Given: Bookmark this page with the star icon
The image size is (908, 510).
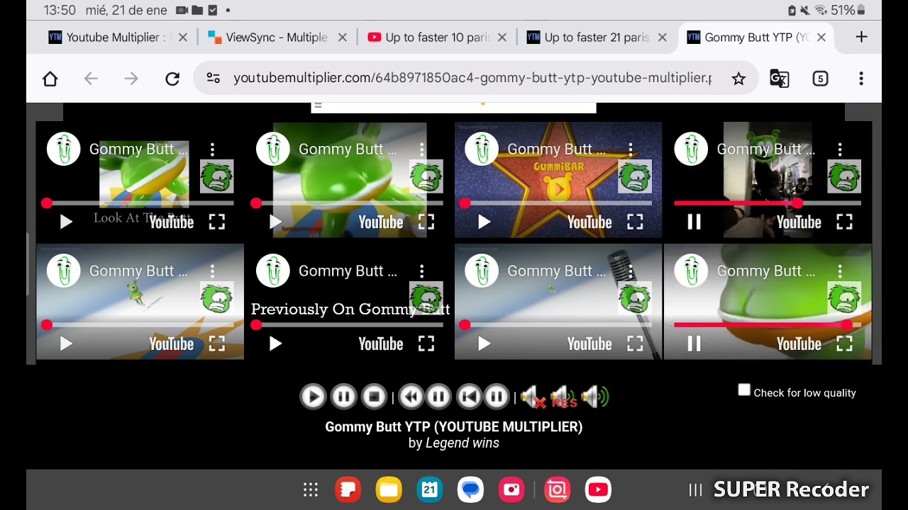Looking at the screenshot, I should click(738, 79).
